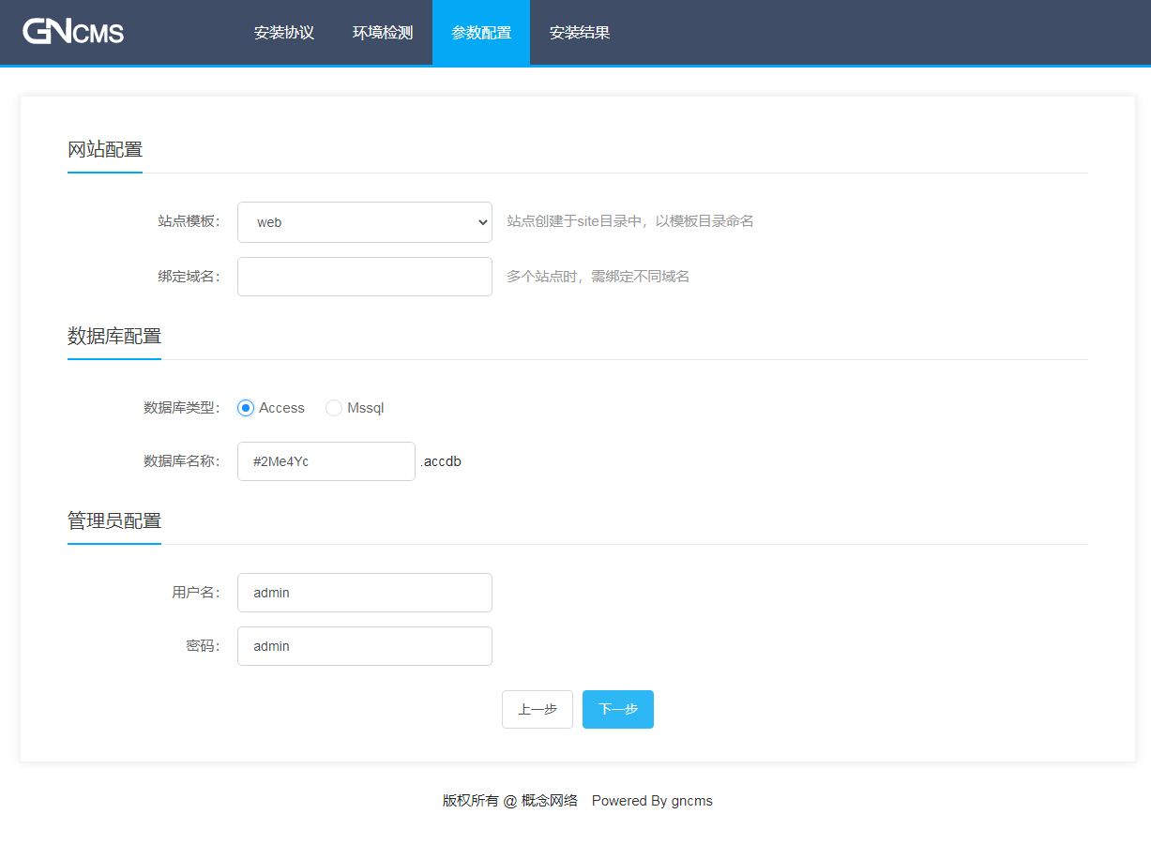The width and height of the screenshot is (1151, 844).
Task: Click the Mssql label text
Action: click(x=366, y=408)
